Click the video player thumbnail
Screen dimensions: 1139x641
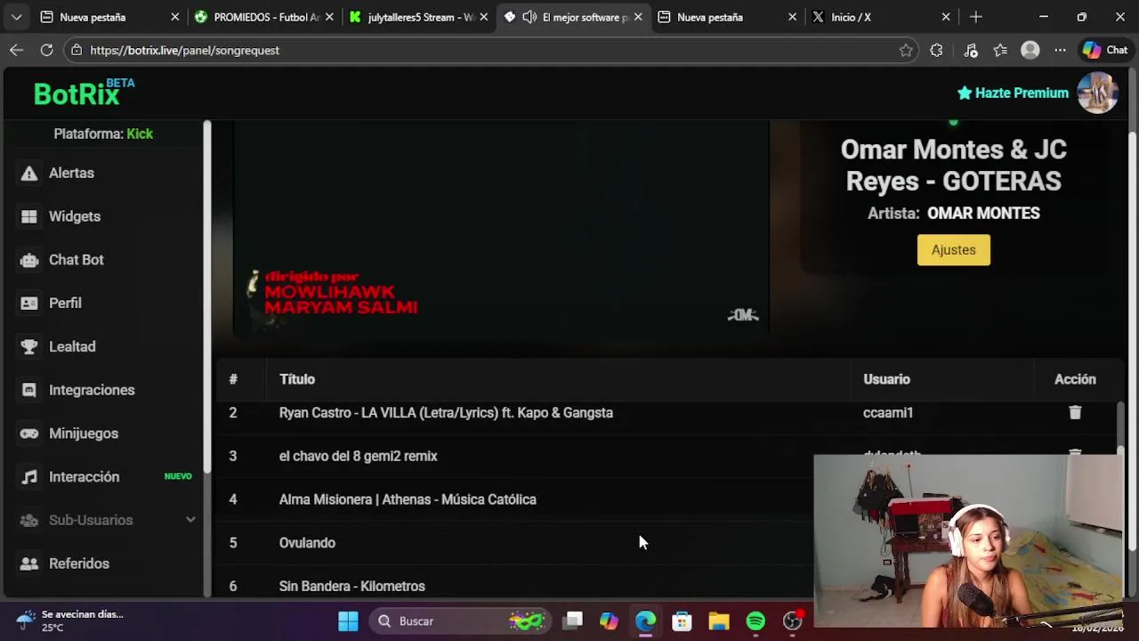coord(501,228)
